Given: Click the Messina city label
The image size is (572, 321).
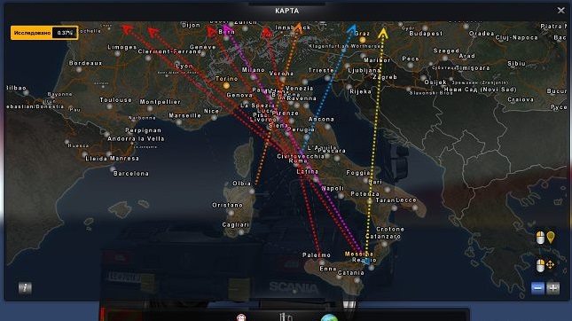Looking at the screenshot, I should click(x=359, y=254).
